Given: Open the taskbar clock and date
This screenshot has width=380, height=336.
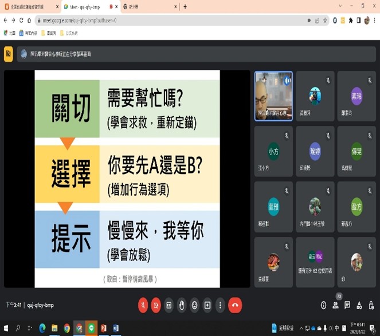Looking at the screenshot, I should click(358, 328).
